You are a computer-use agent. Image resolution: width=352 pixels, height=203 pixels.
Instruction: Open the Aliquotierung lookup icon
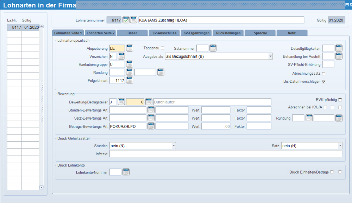coord(130,48)
